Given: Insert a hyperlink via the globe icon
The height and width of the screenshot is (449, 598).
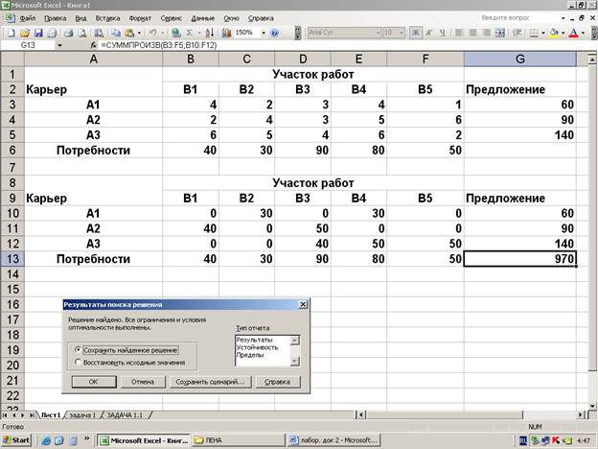Looking at the screenshot, I should [175, 34].
